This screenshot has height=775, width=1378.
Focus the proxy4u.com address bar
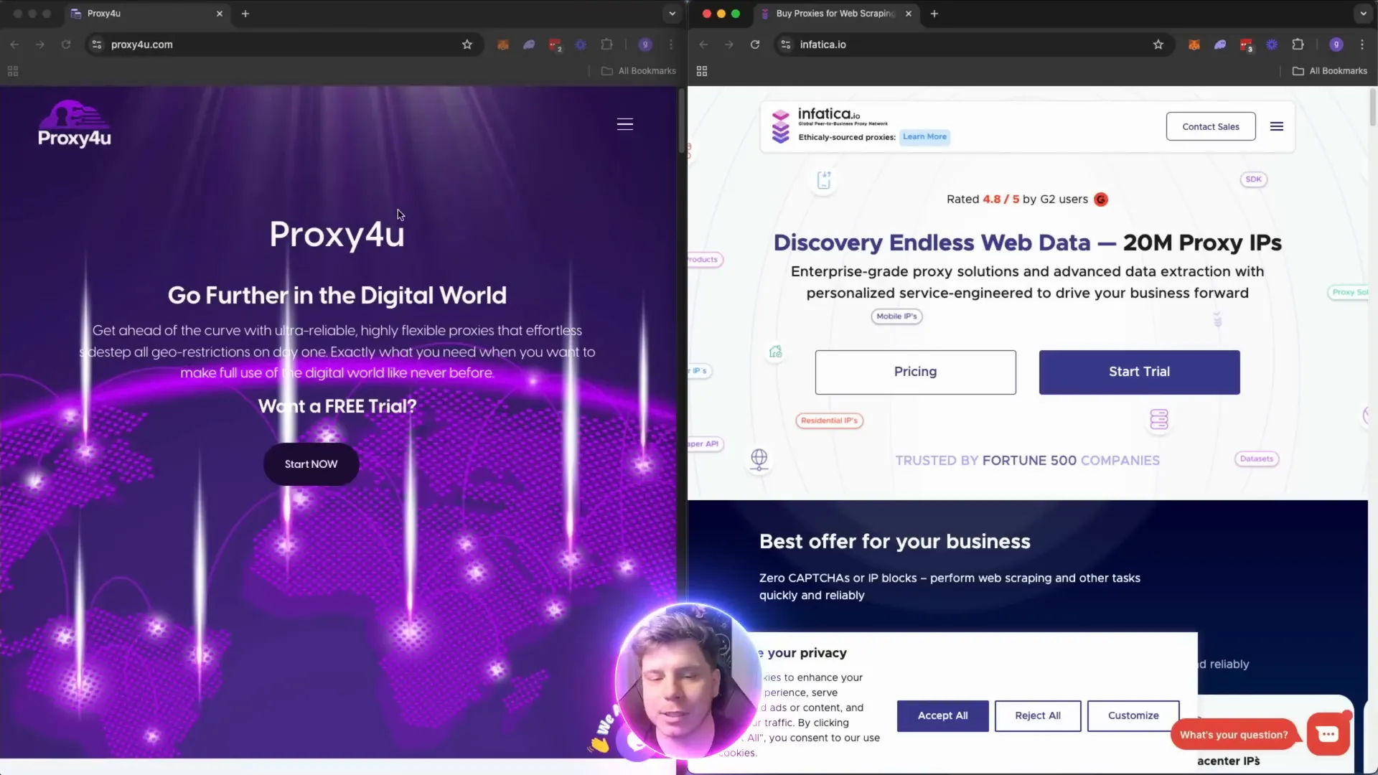click(283, 44)
